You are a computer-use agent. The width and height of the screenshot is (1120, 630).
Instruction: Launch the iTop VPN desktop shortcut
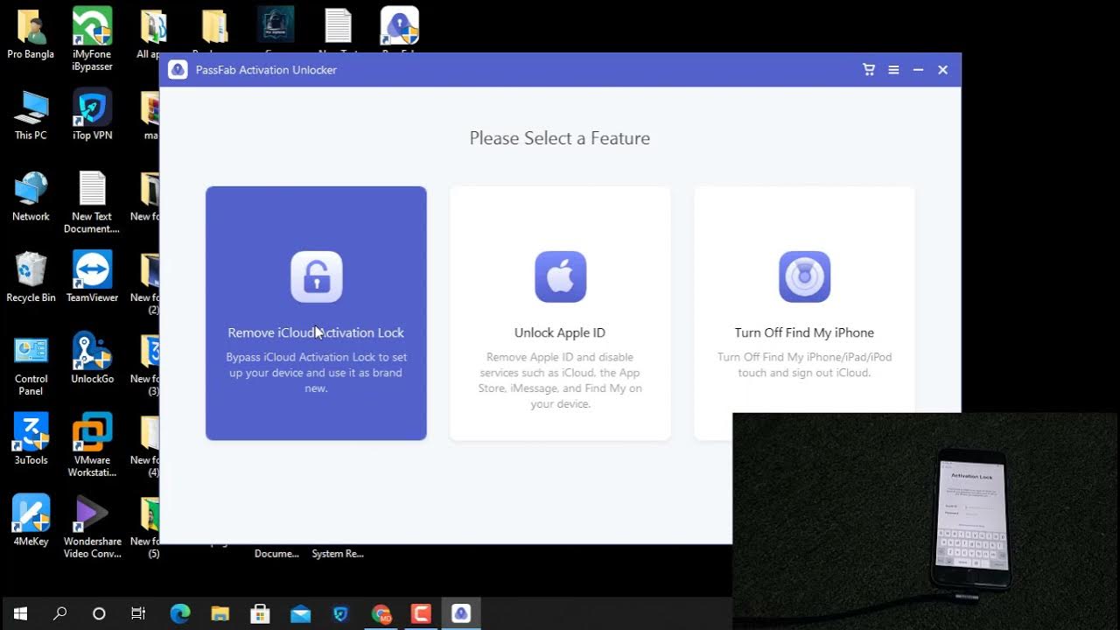tap(92, 115)
